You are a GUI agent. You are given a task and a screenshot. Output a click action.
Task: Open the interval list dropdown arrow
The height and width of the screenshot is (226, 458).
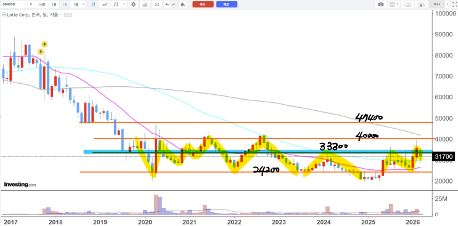[84, 4]
